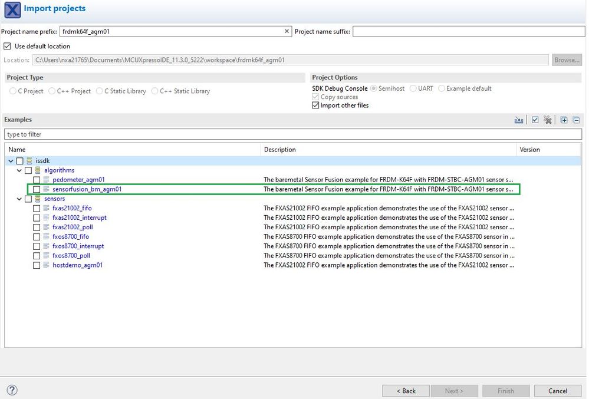The width and height of the screenshot is (589, 399).
Task: Select the sensorfusion_bm_agm01 example row
Action: coord(274,189)
